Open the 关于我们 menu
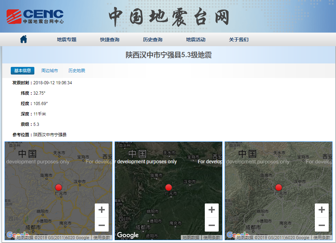The image size is (336, 243). 239,40
